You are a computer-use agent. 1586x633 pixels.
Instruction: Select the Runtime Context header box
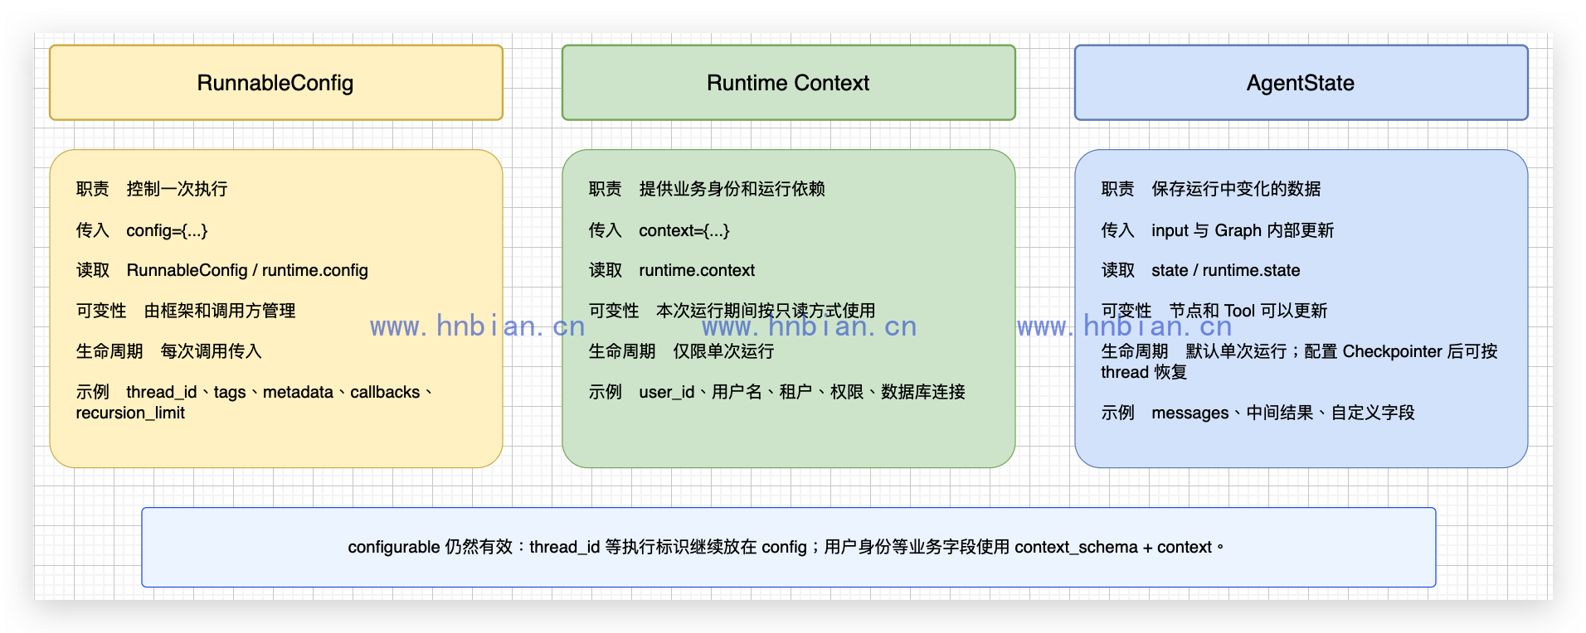pyautogui.click(x=789, y=83)
